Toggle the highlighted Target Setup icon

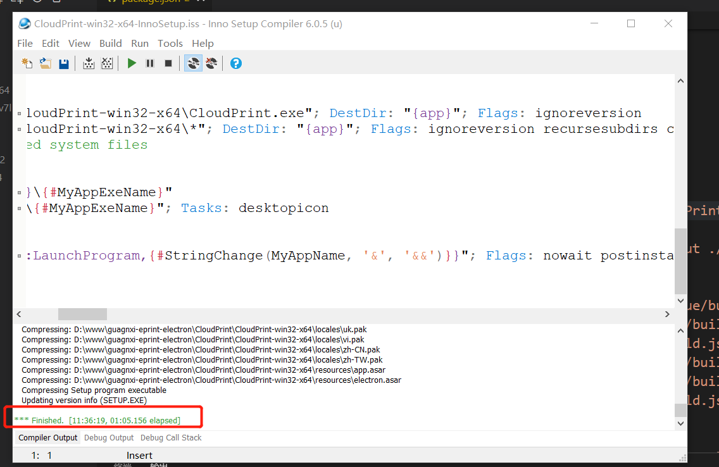[193, 63]
